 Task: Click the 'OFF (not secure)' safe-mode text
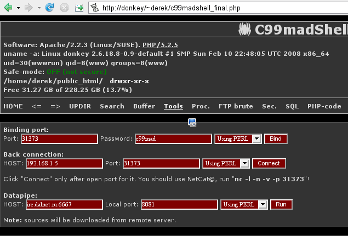(x=77, y=72)
